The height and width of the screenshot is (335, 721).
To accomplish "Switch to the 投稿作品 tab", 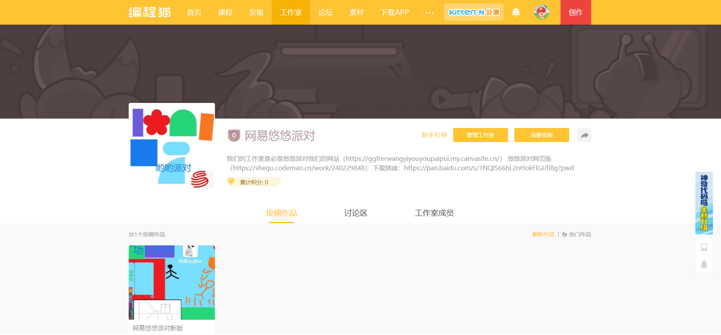I will click(x=281, y=213).
